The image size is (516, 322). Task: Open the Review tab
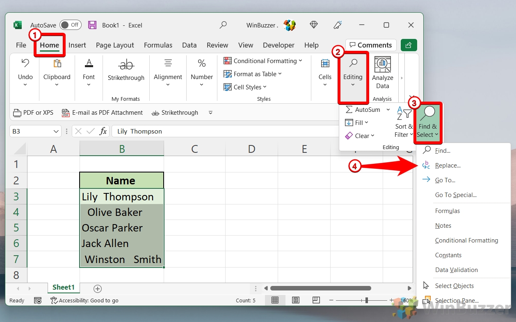pos(217,45)
